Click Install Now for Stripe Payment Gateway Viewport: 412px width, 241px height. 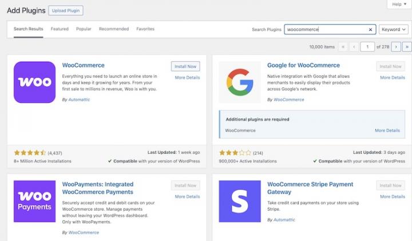click(x=390, y=186)
